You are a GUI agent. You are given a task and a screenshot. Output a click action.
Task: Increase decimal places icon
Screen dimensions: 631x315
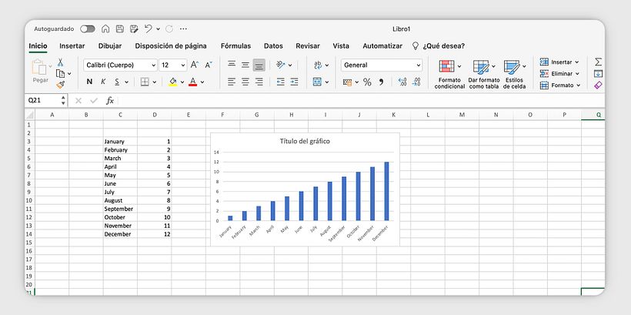tap(402, 82)
